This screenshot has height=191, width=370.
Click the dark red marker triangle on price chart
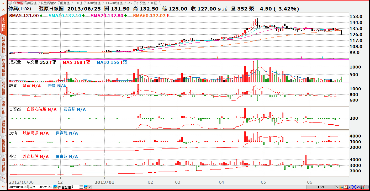333,57
